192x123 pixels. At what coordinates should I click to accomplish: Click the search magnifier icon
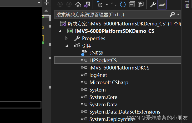coord(172,14)
